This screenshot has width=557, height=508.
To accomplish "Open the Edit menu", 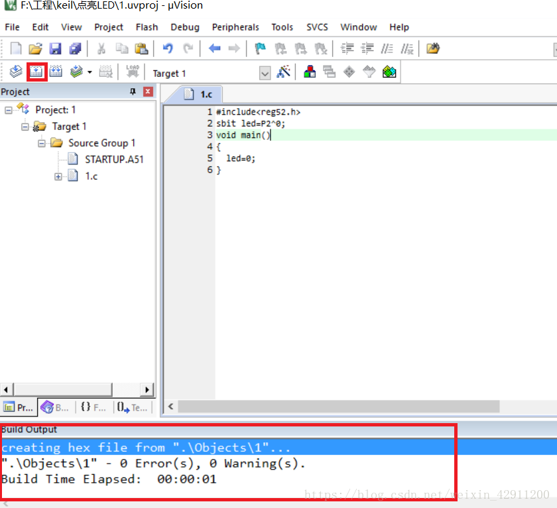I will coord(40,27).
